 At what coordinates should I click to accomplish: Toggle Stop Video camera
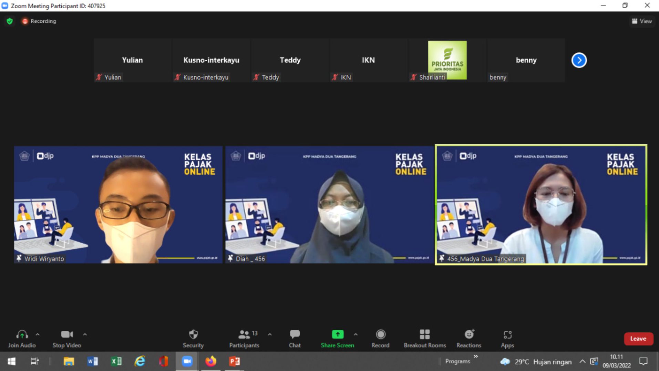67,338
